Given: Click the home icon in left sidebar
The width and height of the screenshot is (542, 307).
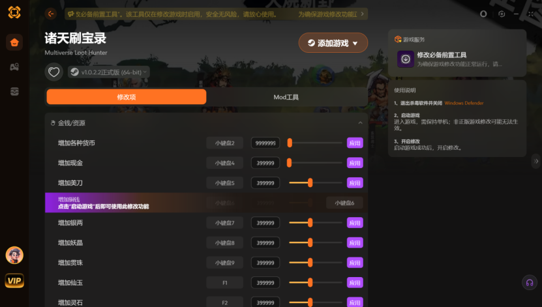Looking at the screenshot, I should 14,43.
